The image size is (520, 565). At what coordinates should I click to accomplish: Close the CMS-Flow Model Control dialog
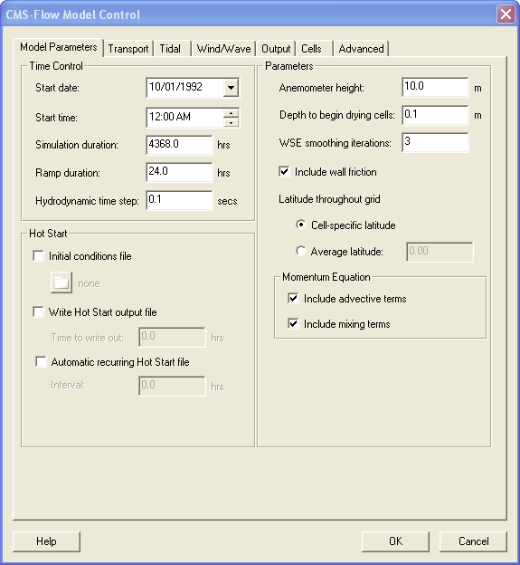(506, 14)
